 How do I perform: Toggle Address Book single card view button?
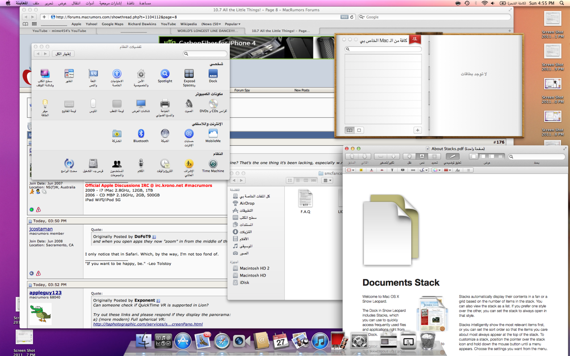click(x=359, y=130)
